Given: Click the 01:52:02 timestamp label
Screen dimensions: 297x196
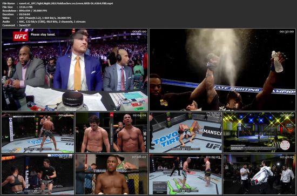Looking at the screenshot, I should tap(66, 157).
